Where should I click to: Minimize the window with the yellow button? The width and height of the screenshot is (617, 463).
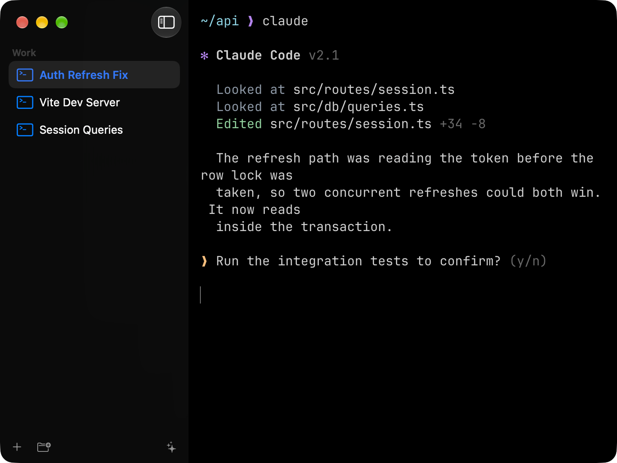coord(42,22)
